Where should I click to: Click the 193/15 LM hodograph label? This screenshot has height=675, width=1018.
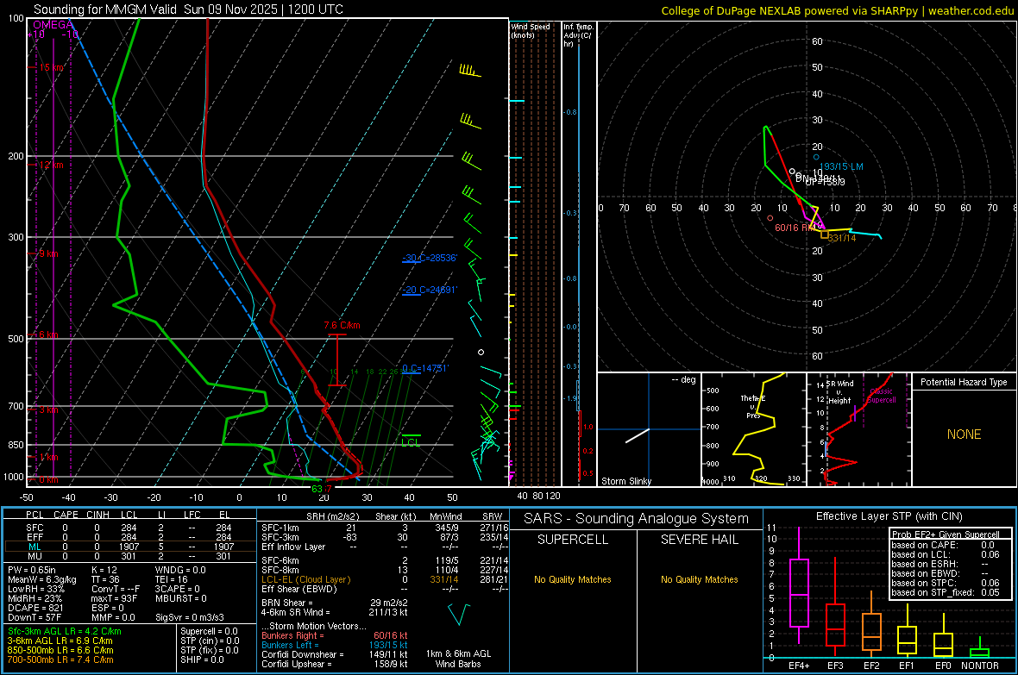click(841, 166)
